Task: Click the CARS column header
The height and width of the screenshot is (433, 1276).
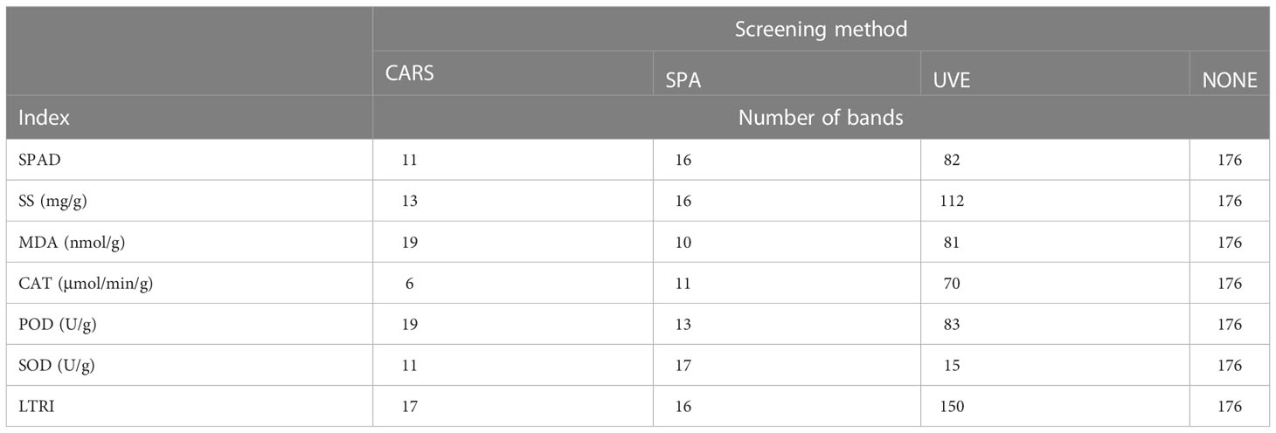Action: pos(410,74)
